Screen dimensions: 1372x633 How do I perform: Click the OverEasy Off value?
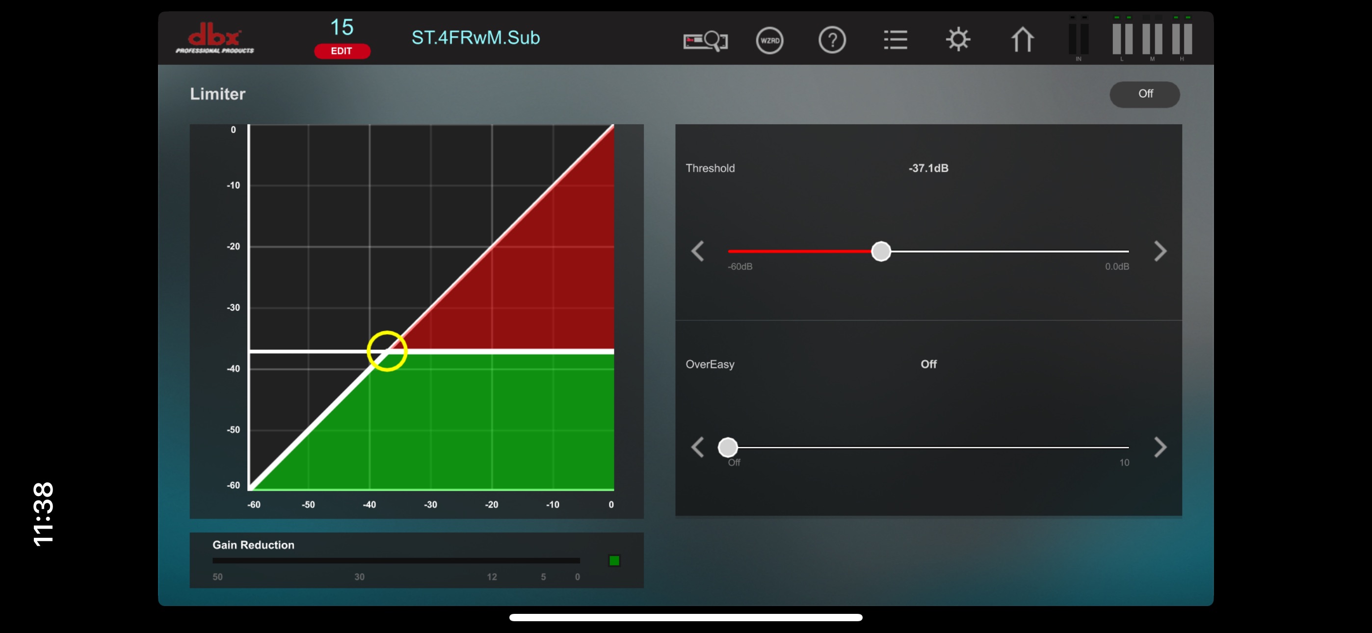tap(928, 365)
